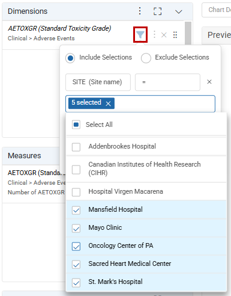Clear the 5 selected chip
The height and width of the screenshot is (296, 231).
[108, 103]
